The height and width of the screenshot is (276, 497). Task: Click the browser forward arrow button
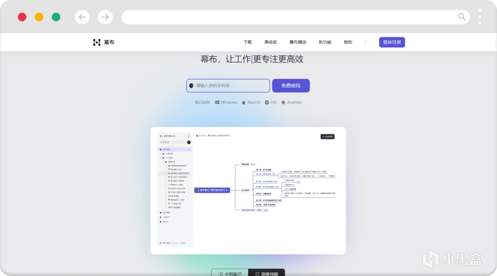pos(105,17)
